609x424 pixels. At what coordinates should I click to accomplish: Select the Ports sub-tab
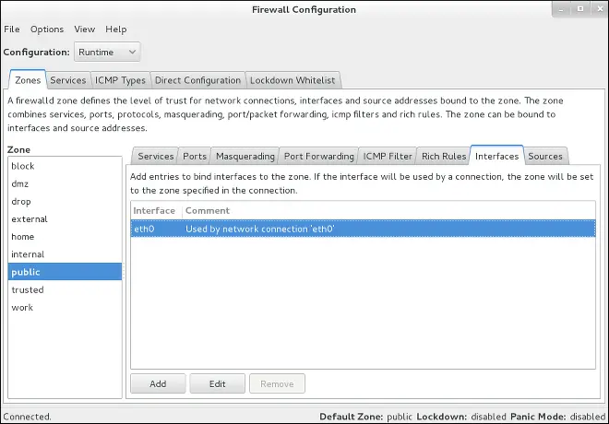click(x=195, y=157)
